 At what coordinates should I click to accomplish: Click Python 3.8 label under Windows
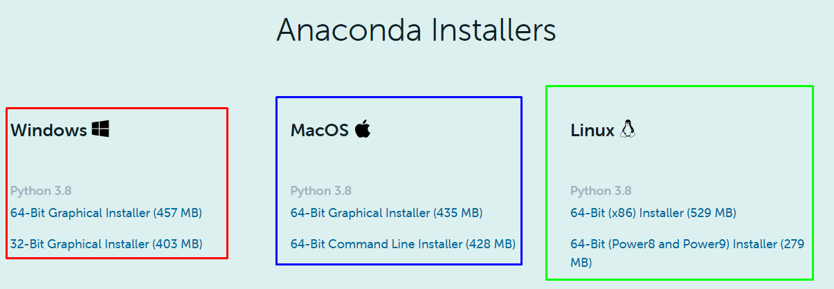pyautogui.click(x=41, y=191)
